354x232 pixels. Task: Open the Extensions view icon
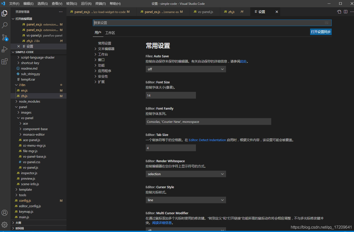click(5, 61)
